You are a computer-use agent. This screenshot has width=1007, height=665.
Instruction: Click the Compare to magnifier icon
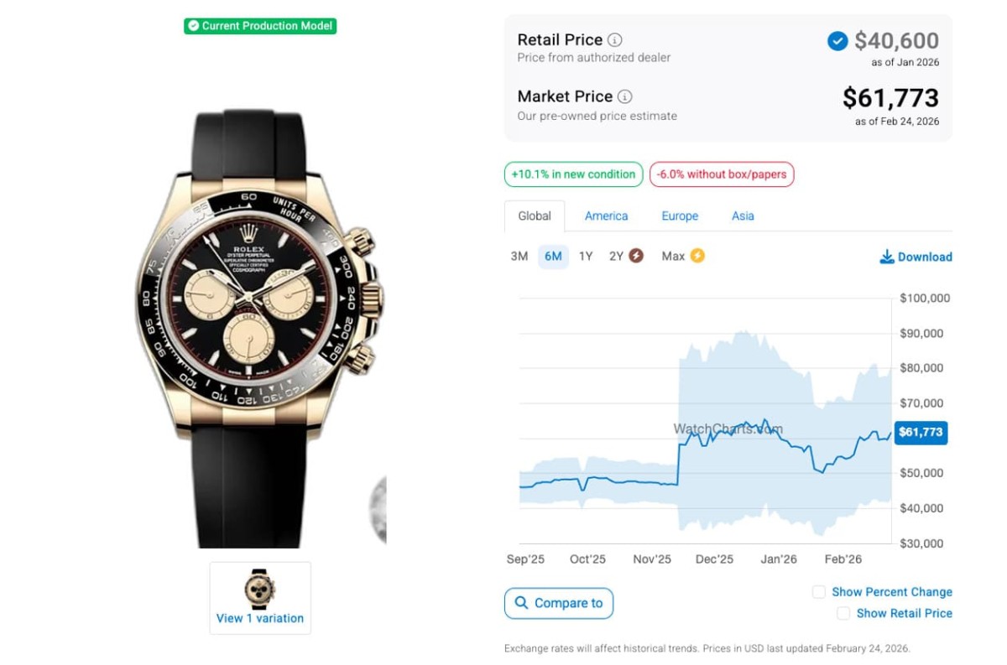522,603
